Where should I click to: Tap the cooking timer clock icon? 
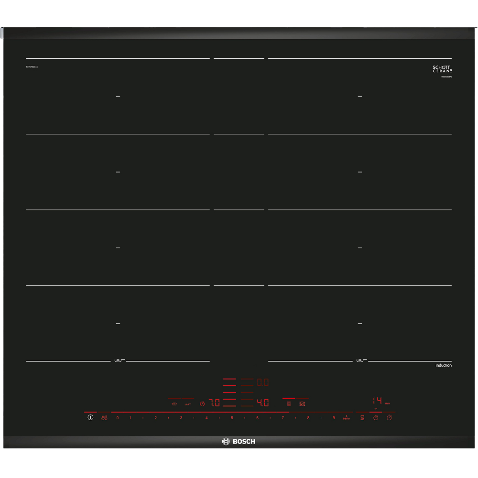[376, 418]
